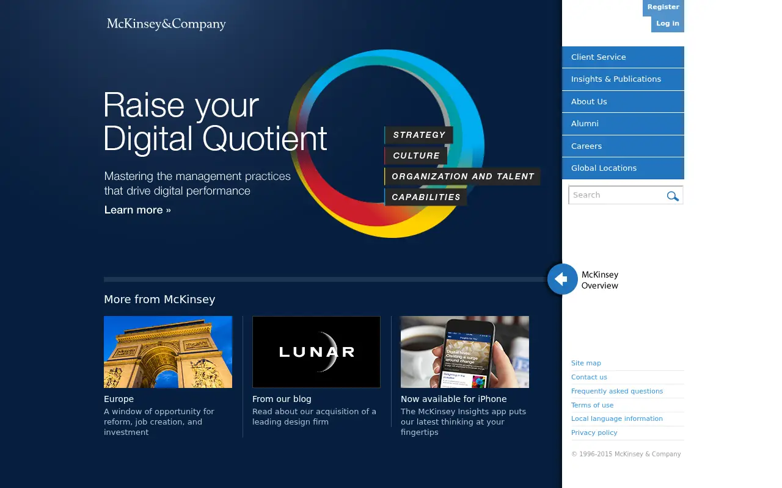Click the Register button

click(663, 7)
